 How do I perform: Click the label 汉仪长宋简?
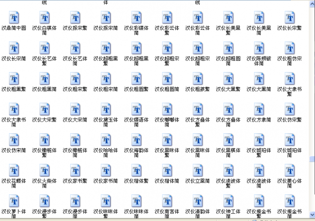click(14, 58)
